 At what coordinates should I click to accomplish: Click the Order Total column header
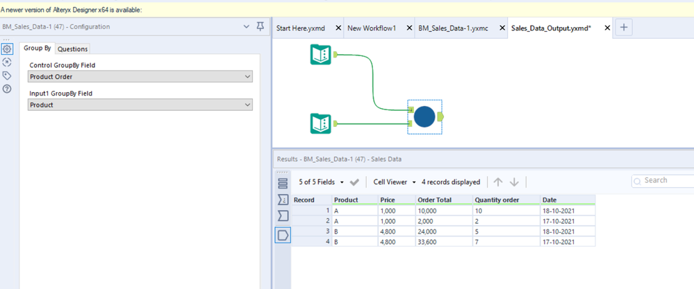click(444, 200)
